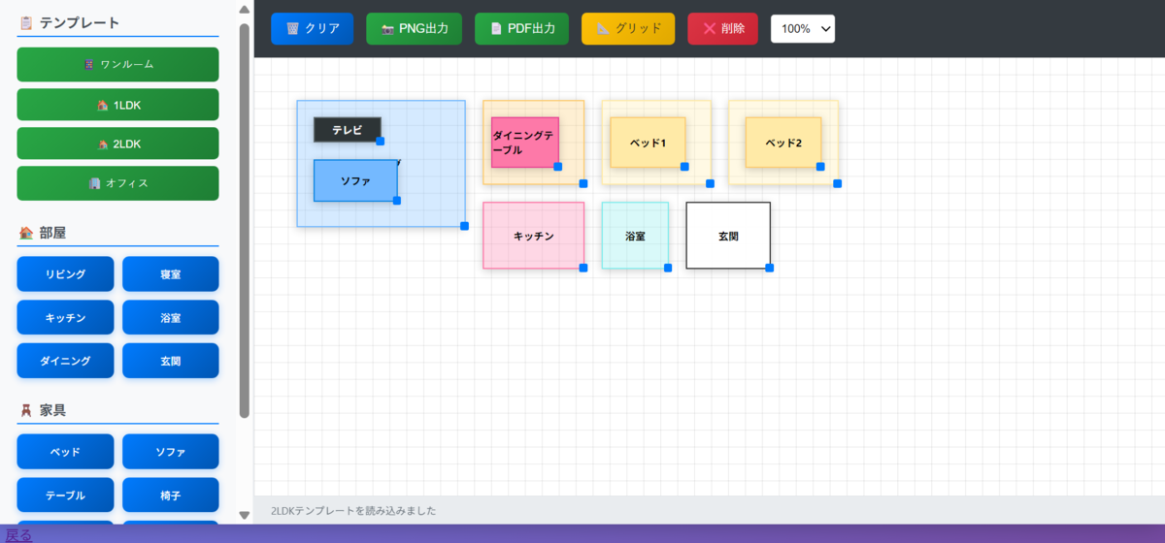Export floor plan with PNG出力
This screenshot has width=1165, height=543.
415,29
